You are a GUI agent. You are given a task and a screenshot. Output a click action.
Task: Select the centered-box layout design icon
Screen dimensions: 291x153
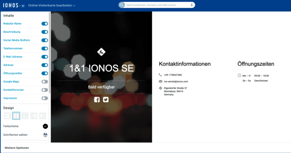(x=34, y=116)
